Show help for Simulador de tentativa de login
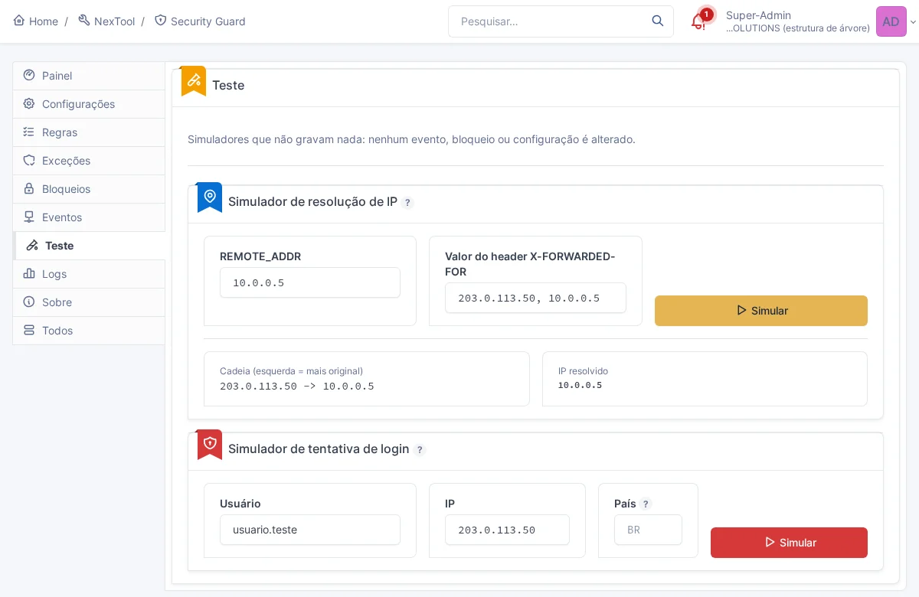 click(420, 450)
